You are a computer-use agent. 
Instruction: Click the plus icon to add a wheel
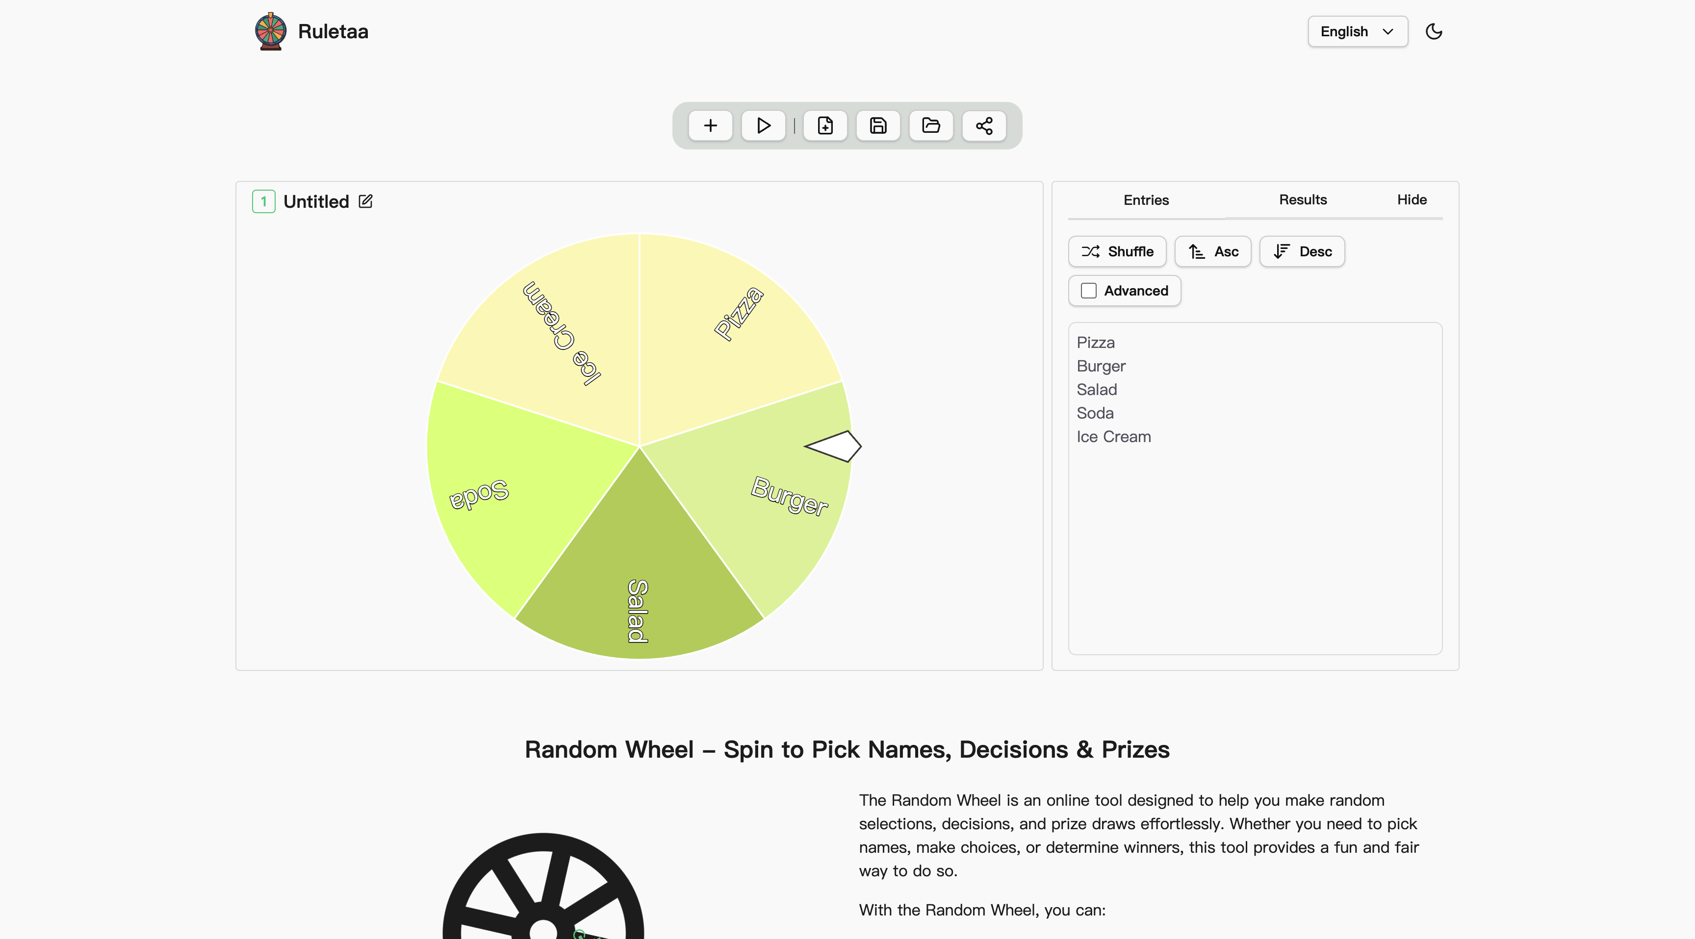tap(710, 125)
